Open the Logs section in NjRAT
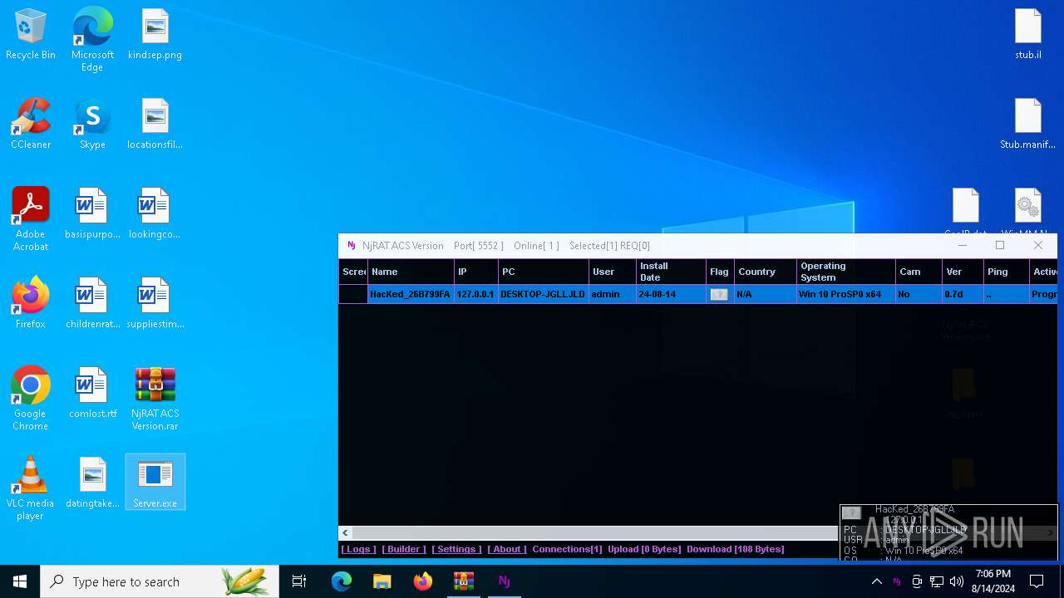The image size is (1064, 598). [x=358, y=549]
